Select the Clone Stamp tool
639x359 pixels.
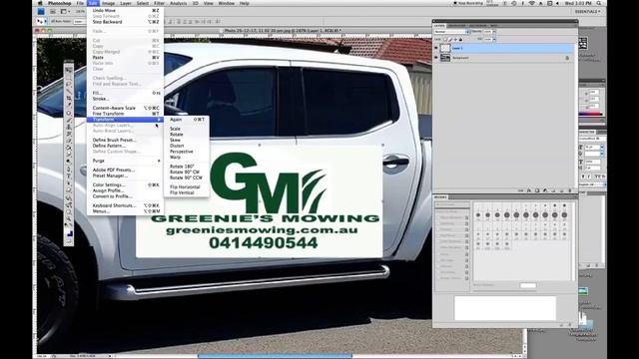coord(69,127)
